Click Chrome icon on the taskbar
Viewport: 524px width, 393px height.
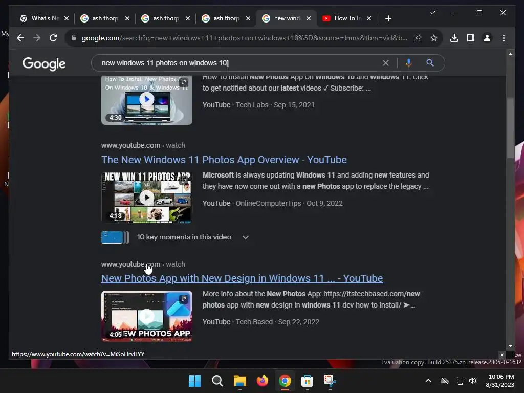(x=285, y=381)
